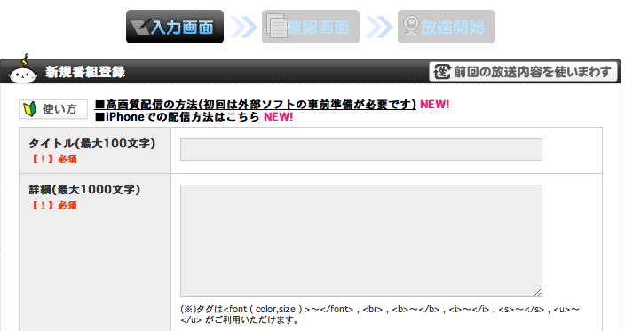The height and width of the screenshot is (331, 625).
Task: Click the allowed tags note below 詳細
Action: click(x=380, y=314)
